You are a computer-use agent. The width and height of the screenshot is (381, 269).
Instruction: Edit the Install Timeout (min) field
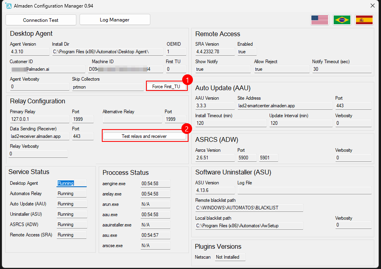231,123
